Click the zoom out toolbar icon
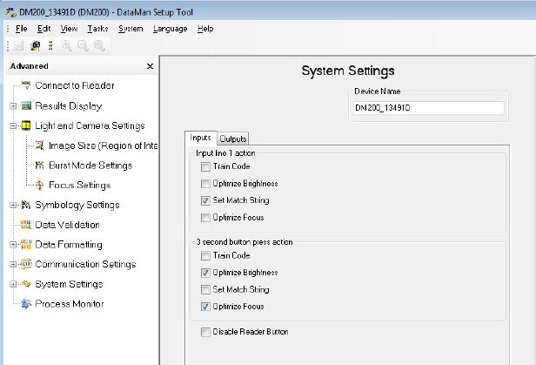 [83, 46]
